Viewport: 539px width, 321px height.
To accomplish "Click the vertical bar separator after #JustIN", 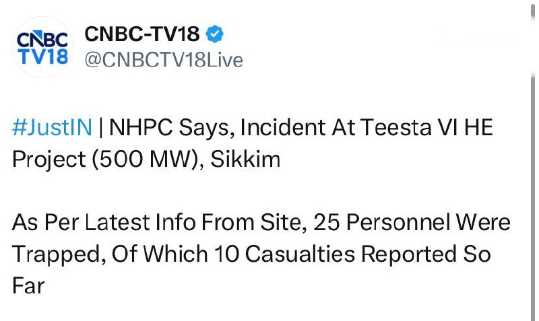I will click(100, 127).
